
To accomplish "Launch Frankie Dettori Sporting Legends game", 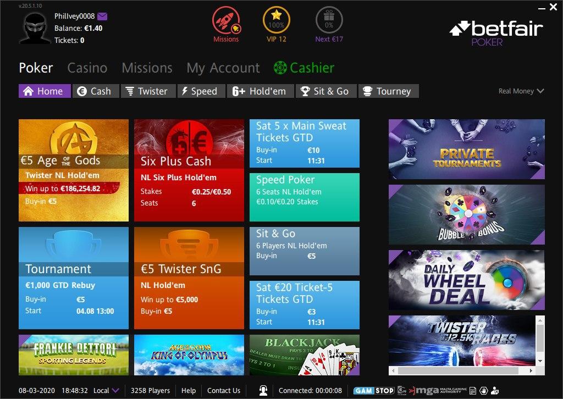I will (74, 355).
